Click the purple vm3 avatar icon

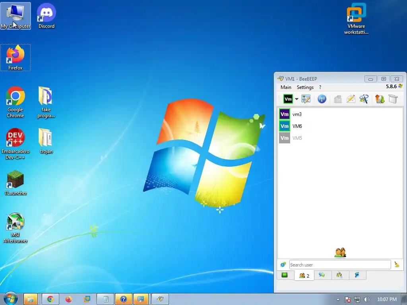click(285, 114)
